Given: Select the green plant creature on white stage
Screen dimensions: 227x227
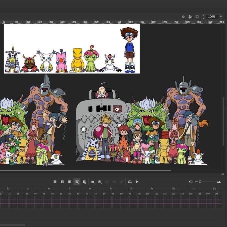Looking at the screenshot, I should (91, 58).
